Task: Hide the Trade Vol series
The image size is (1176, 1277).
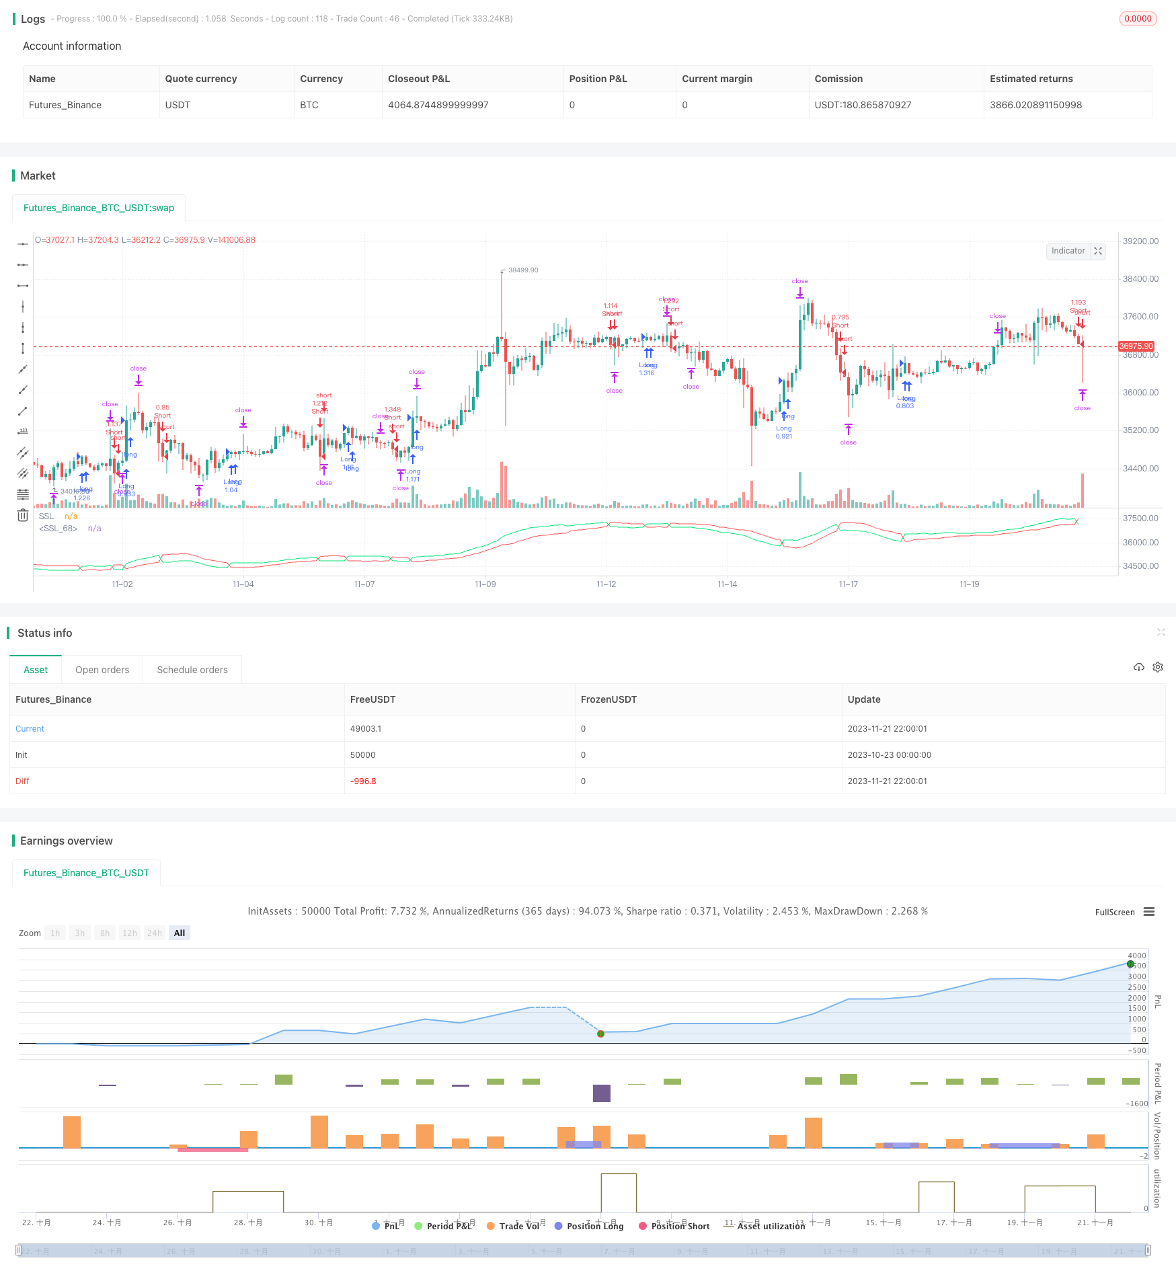Action: click(x=518, y=1225)
